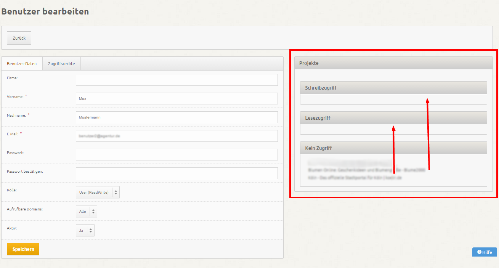Viewport: 499px width, 268px height.
Task: Click the Schreibzugriff section header
Action: click(393, 88)
